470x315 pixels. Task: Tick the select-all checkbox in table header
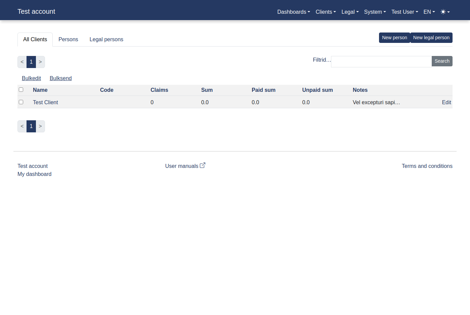pos(21,90)
